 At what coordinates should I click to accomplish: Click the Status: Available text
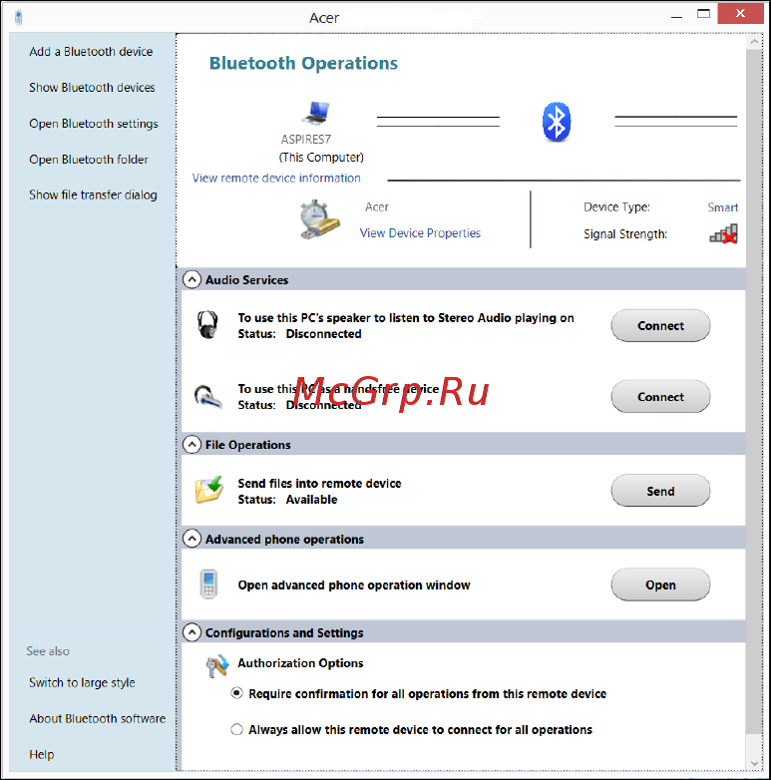(287, 499)
